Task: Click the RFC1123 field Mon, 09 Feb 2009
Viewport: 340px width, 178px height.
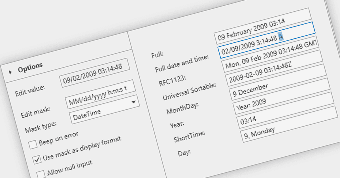Action: pyautogui.click(x=270, y=54)
